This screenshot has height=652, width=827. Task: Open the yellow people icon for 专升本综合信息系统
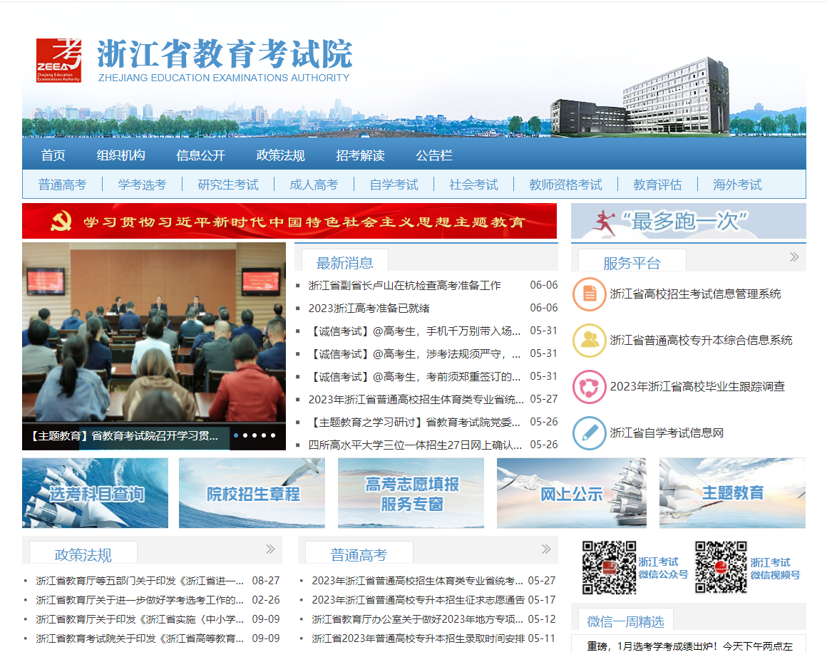tap(589, 341)
